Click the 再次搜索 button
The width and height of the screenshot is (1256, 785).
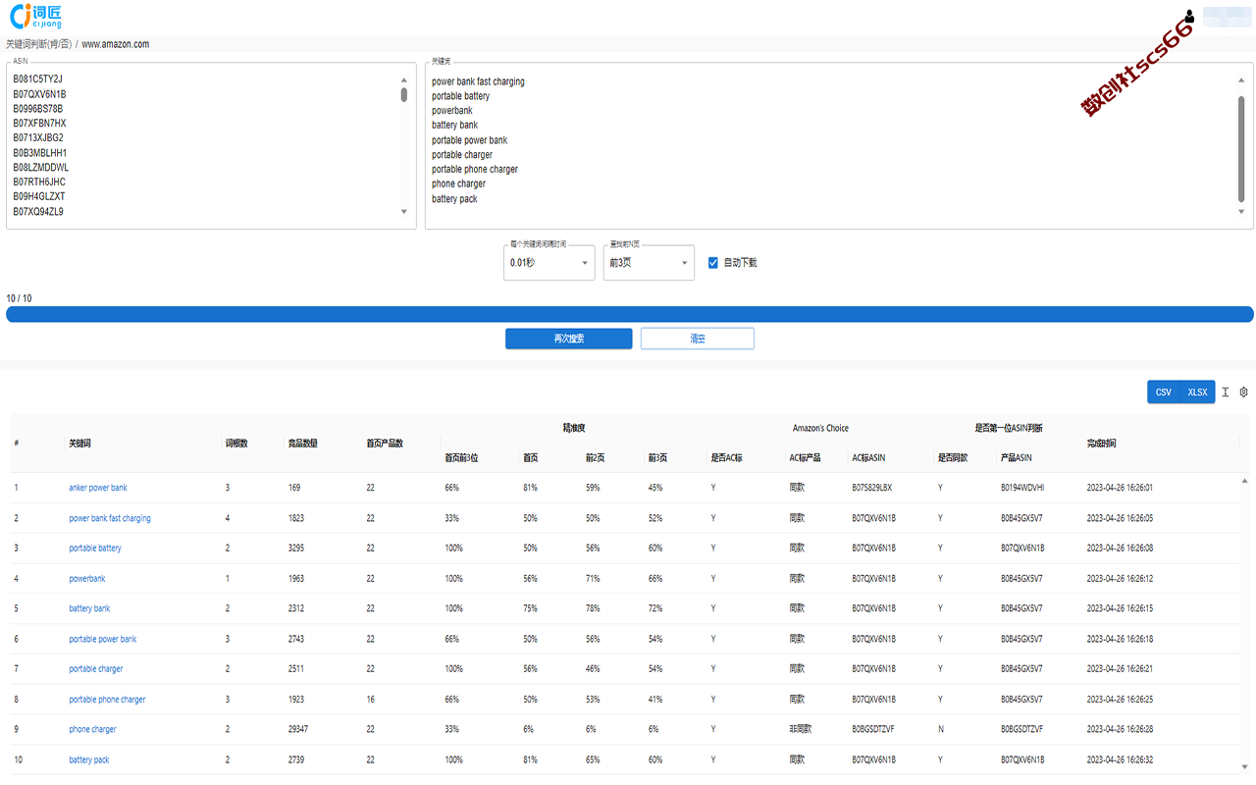coord(569,339)
